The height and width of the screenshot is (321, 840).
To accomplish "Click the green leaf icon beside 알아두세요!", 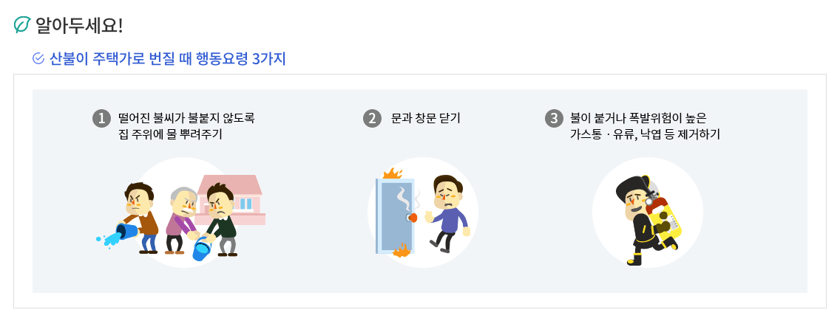I will (x=22, y=24).
